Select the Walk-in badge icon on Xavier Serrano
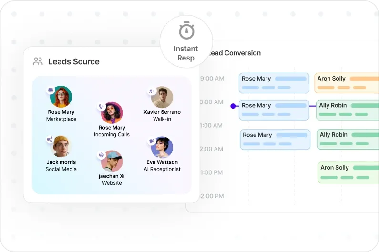 pyautogui.click(x=152, y=91)
